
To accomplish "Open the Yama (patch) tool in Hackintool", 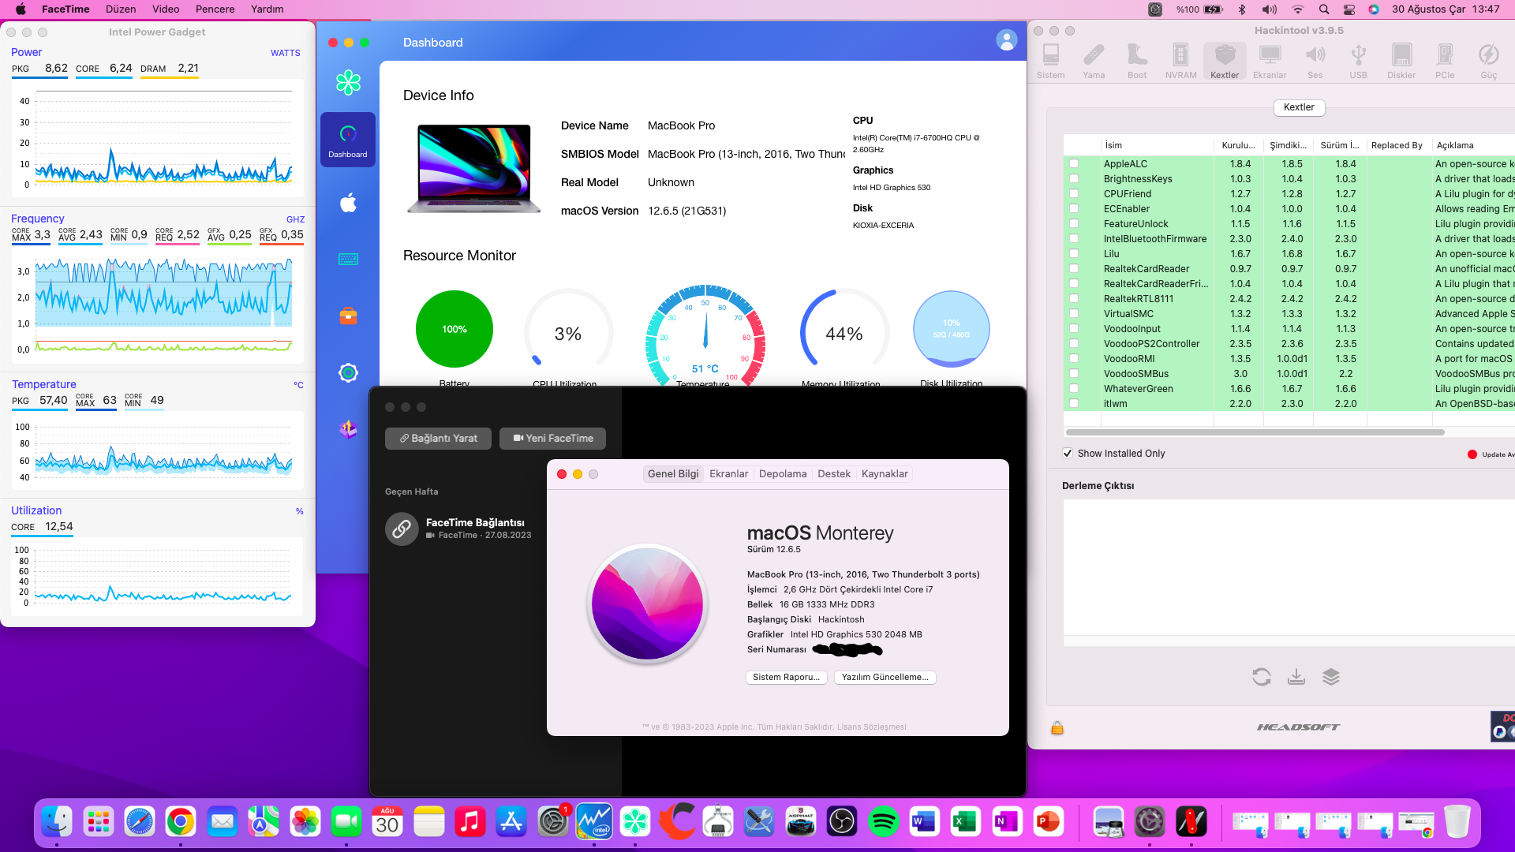I will pos(1094,61).
